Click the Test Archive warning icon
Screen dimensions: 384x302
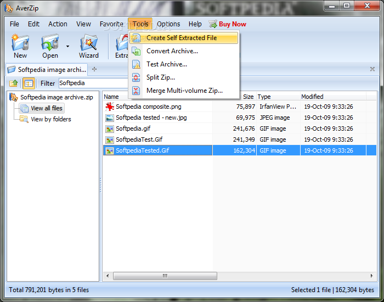(x=136, y=64)
